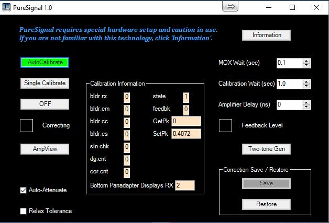Enable the Relax Tolerance checkbox
Screen dimensions: 329x223
pyautogui.click(x=23, y=211)
